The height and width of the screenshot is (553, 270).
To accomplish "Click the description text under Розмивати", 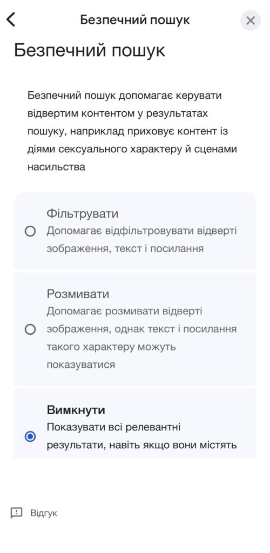I will coord(141,338).
